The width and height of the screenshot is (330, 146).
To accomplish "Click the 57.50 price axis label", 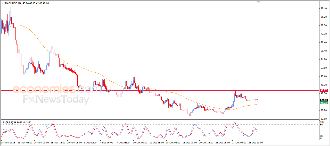I will click(x=324, y=68).
